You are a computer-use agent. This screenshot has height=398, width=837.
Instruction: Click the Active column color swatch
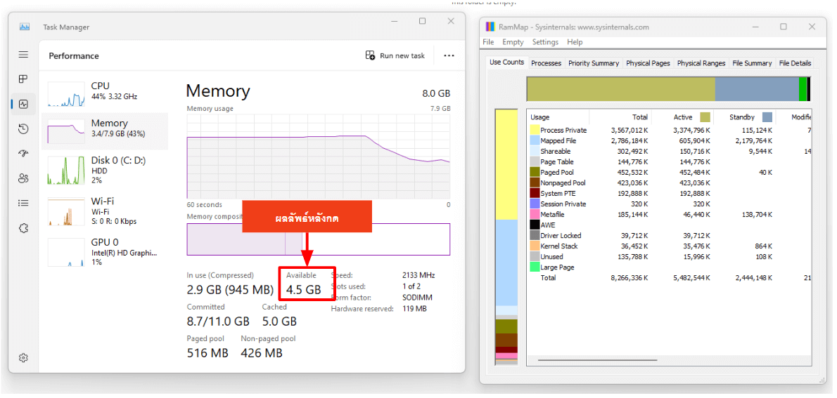click(x=705, y=117)
